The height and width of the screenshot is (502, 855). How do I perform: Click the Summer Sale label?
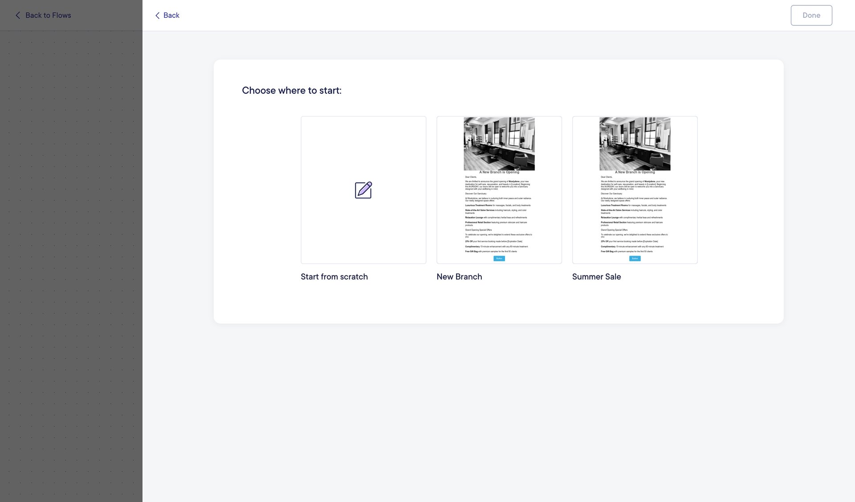point(596,276)
